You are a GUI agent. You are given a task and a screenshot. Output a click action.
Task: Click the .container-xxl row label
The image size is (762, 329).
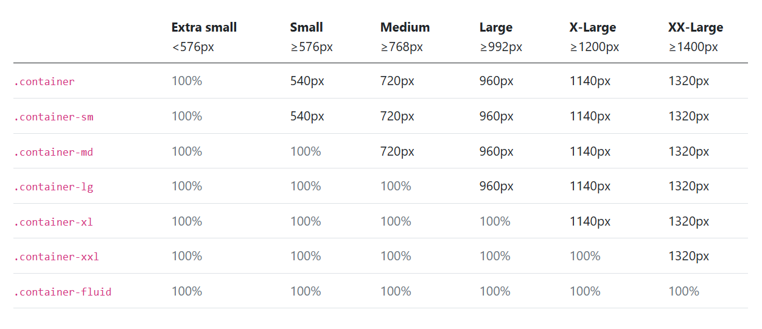point(56,257)
